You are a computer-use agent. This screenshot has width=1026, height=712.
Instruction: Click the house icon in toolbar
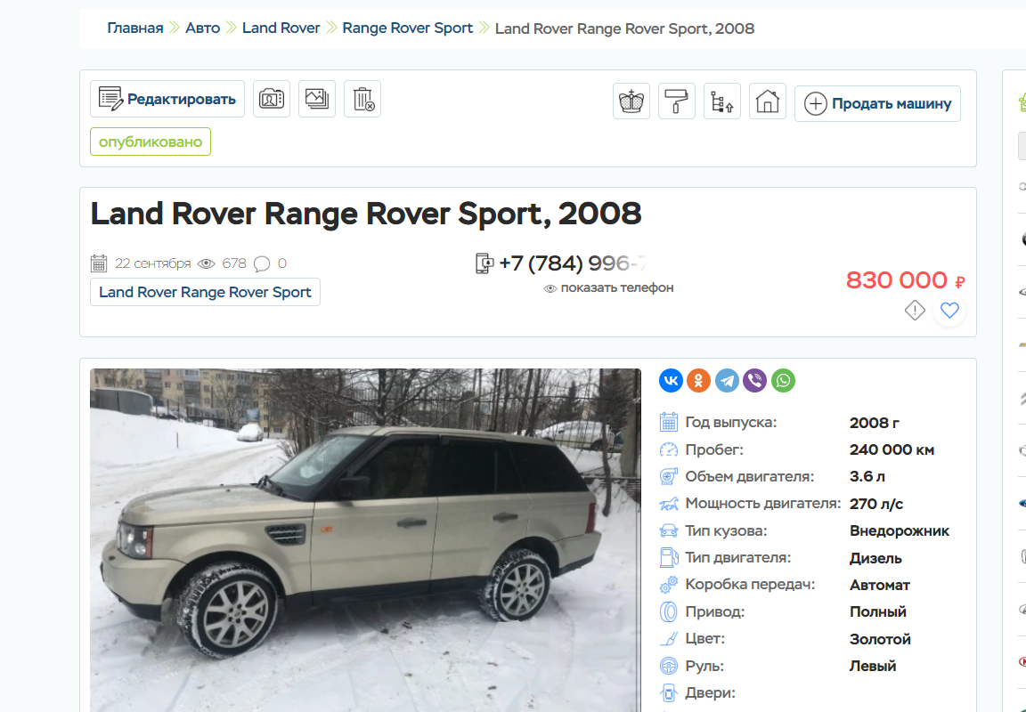pyautogui.click(x=768, y=101)
